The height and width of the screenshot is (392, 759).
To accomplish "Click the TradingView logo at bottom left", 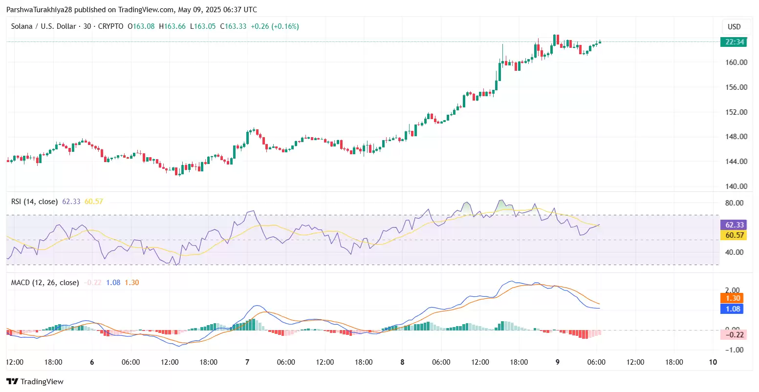I will (x=35, y=381).
